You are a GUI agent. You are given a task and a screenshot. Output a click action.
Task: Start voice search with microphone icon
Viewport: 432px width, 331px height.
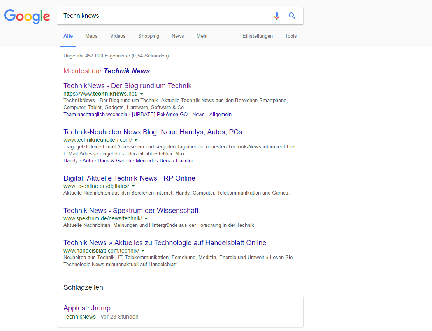(277, 16)
